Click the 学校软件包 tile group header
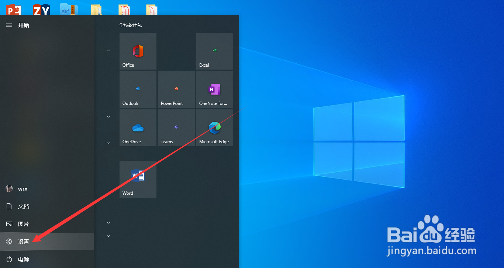Screen dimensions: 504x268 point(130,25)
